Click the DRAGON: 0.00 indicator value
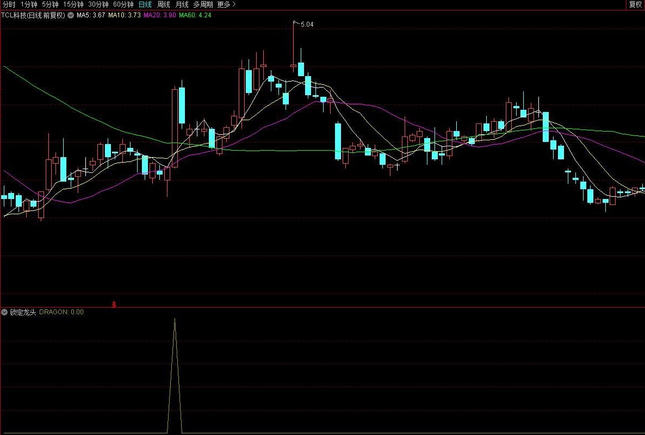 pyautogui.click(x=61, y=312)
